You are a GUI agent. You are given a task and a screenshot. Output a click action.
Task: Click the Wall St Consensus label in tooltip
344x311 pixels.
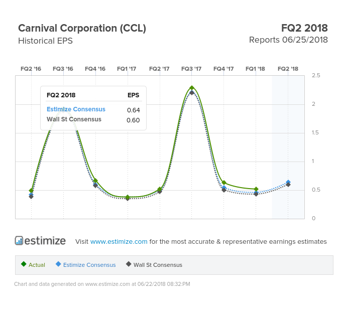(x=74, y=119)
